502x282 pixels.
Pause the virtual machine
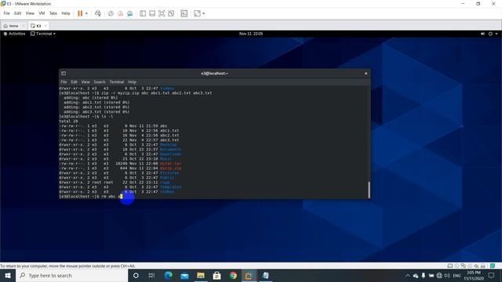click(x=80, y=13)
